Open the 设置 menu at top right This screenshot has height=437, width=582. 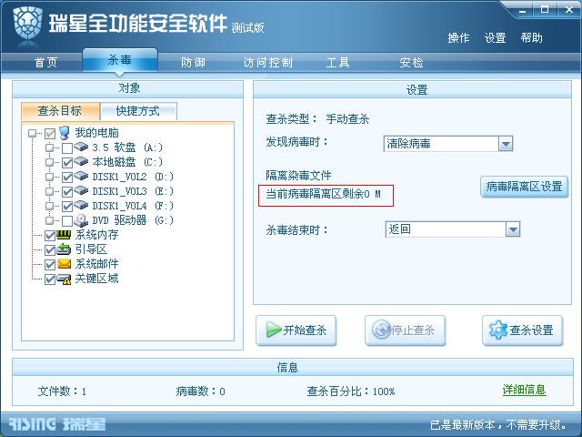click(x=495, y=38)
